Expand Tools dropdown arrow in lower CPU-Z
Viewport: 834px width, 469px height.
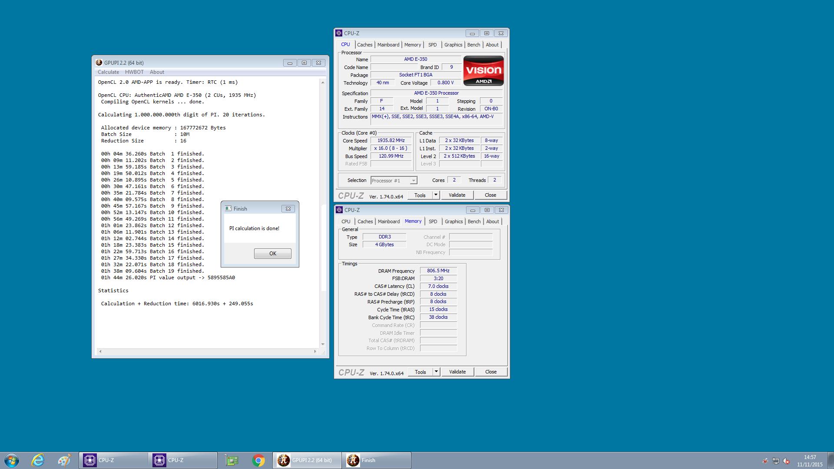(x=437, y=372)
